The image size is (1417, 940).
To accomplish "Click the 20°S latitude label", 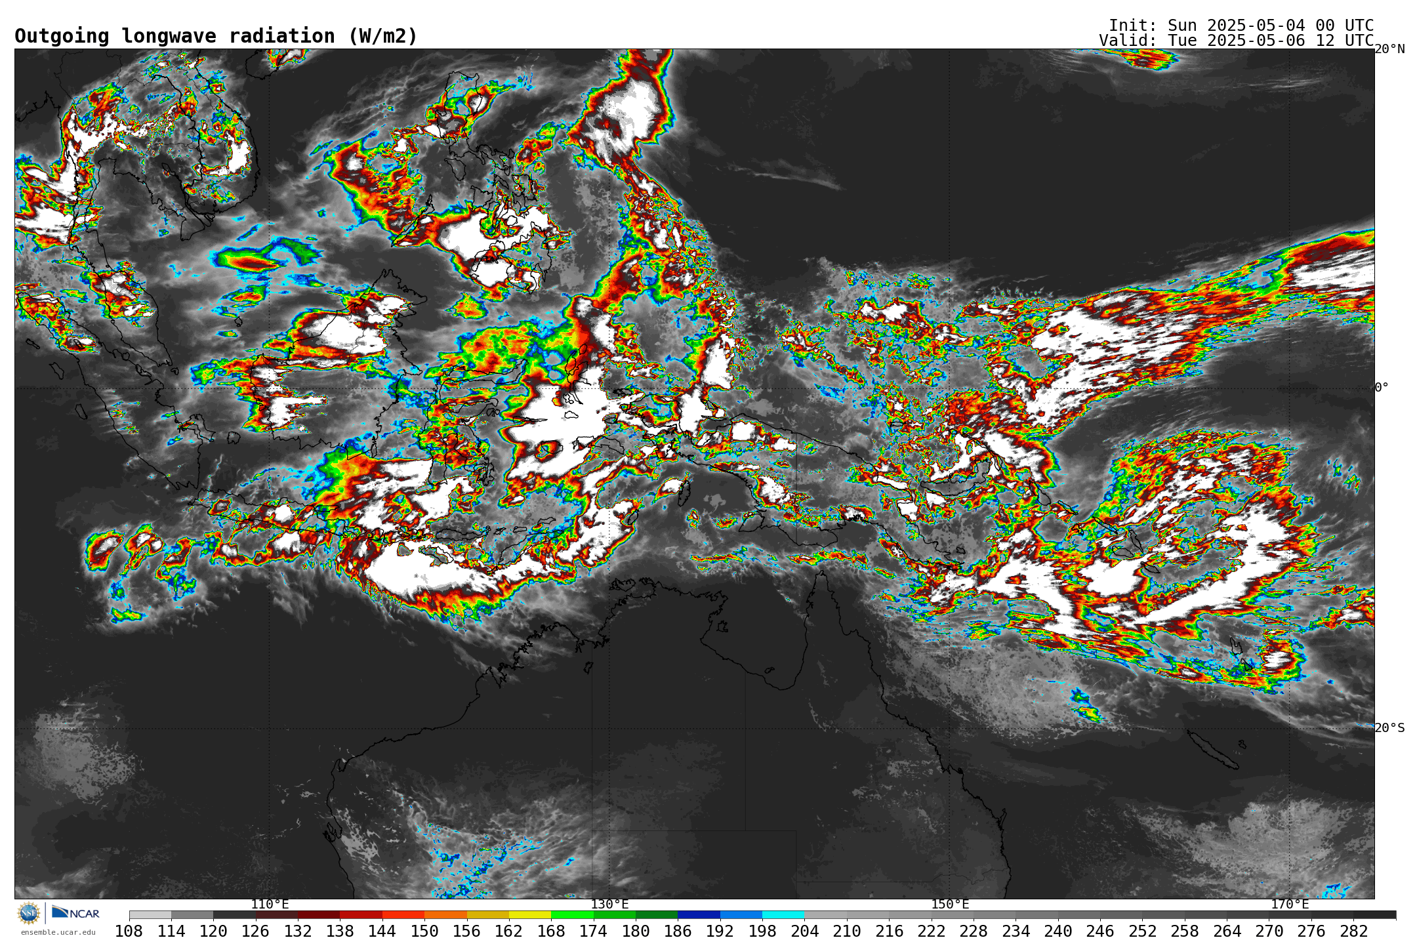I will click(x=1389, y=728).
